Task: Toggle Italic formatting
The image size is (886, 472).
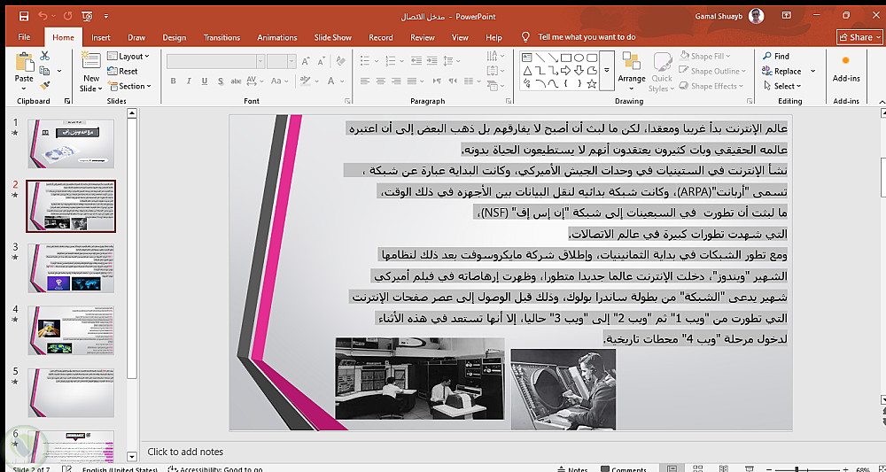Action: click(190, 81)
